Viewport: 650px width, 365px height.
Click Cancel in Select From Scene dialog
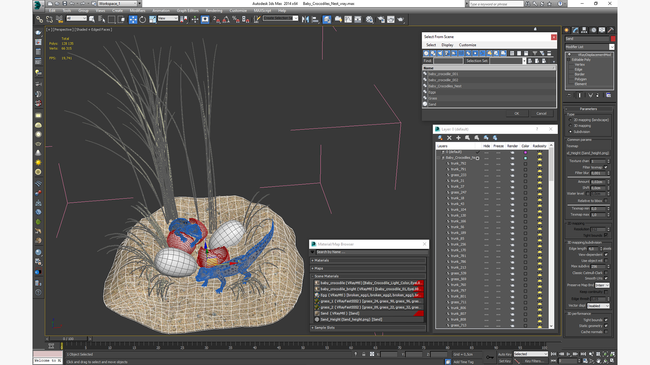click(541, 114)
